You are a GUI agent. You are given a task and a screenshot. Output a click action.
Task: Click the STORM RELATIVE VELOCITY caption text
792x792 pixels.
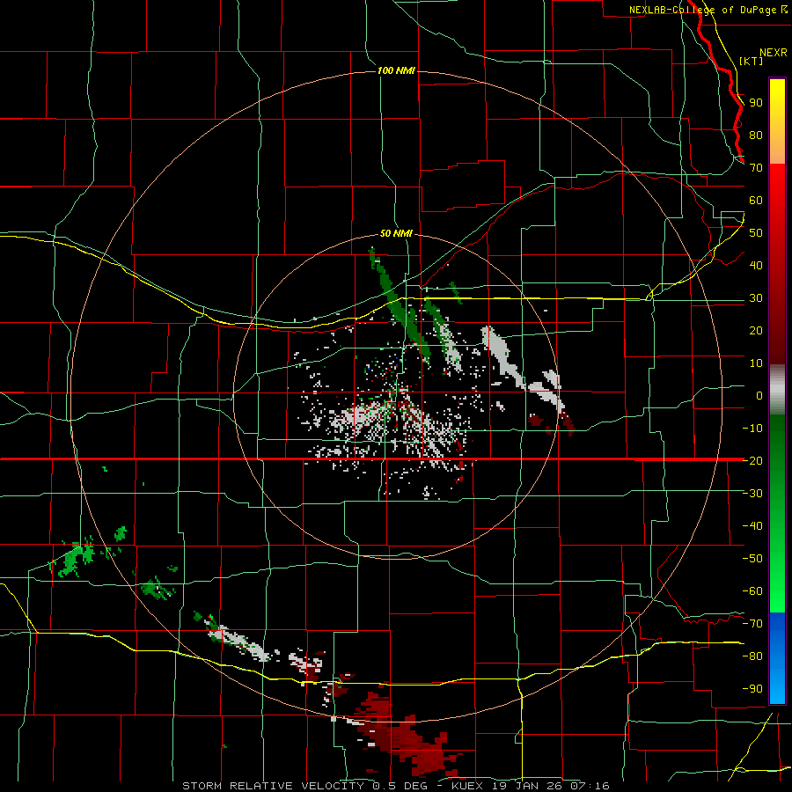274,786
